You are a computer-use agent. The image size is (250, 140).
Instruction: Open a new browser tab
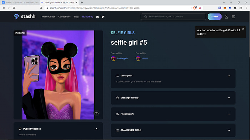82,2
